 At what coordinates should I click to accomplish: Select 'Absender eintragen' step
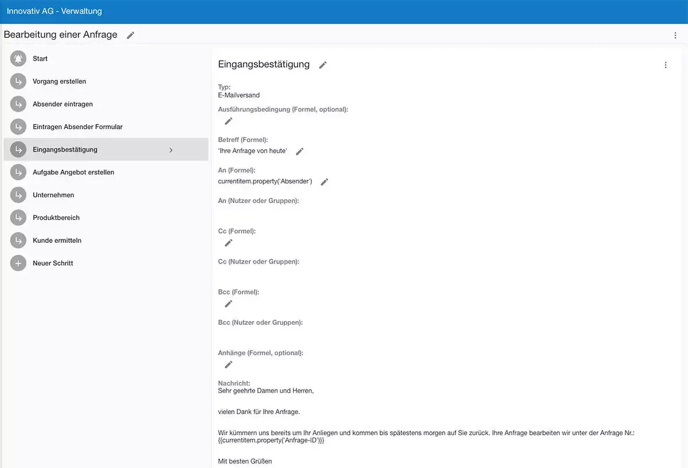[62, 104]
